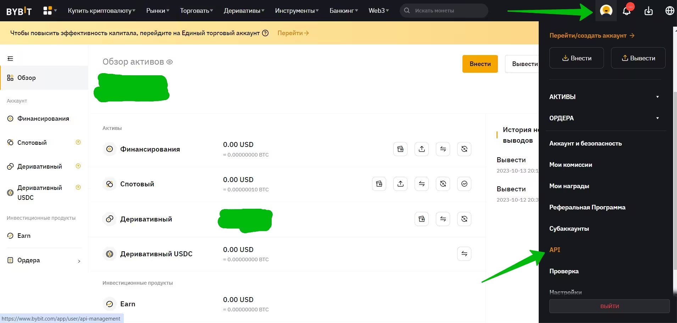Expand Ордера item in left sidebar
Viewport: 677px width, 323px height.
point(44,260)
